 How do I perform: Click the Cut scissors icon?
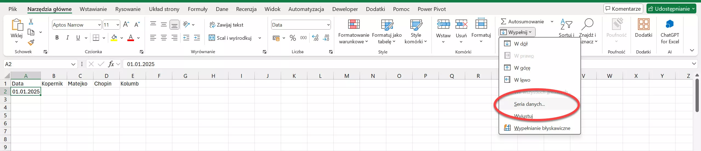tap(31, 22)
